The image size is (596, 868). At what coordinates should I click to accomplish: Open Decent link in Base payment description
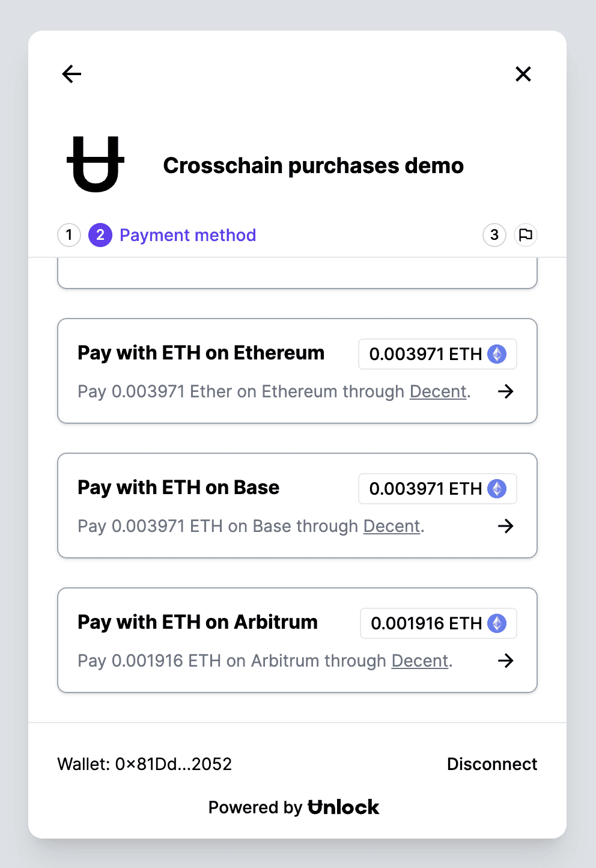[x=392, y=526]
